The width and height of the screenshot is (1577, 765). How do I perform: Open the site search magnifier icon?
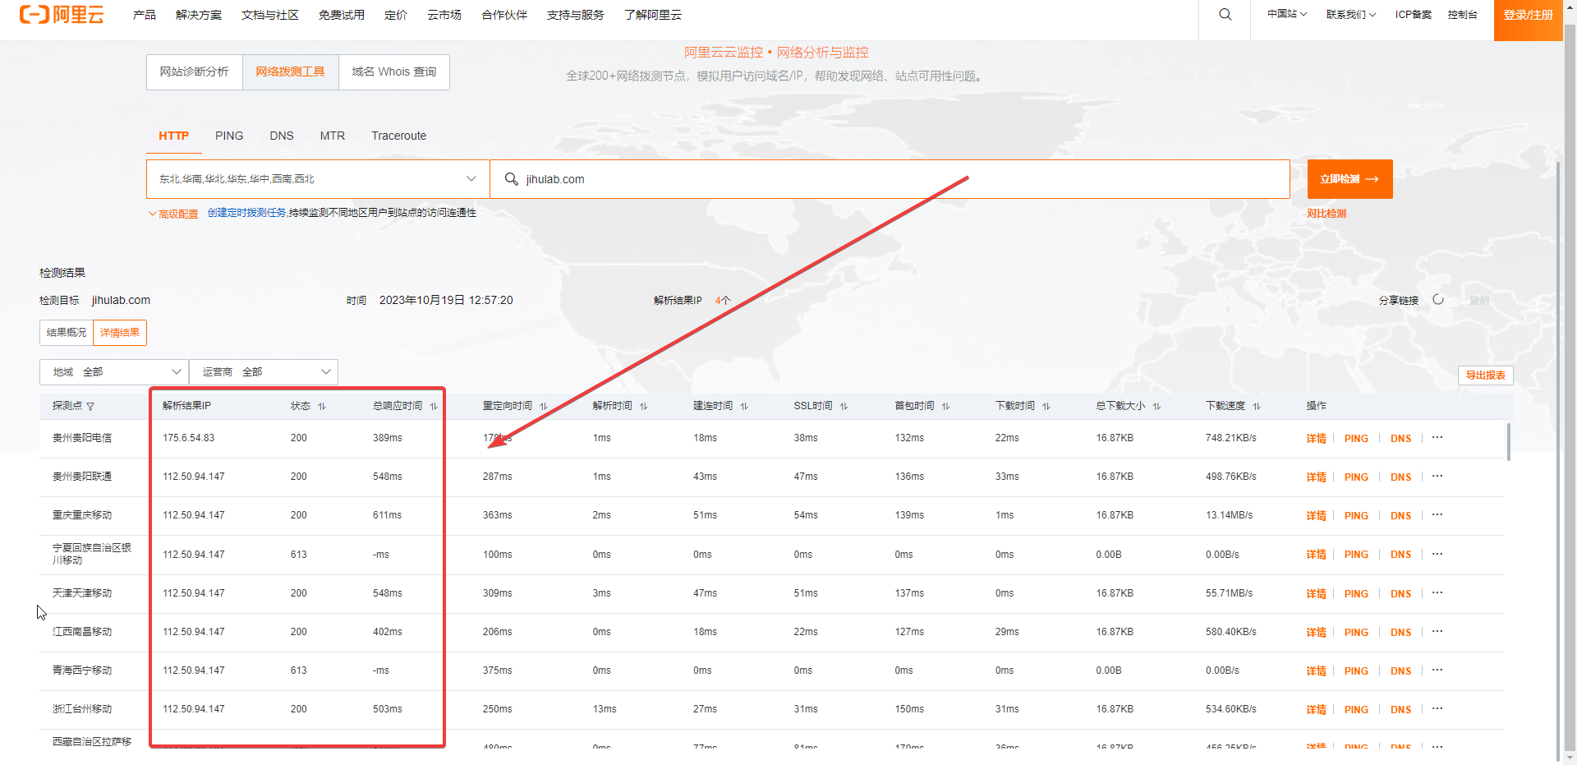click(1225, 15)
